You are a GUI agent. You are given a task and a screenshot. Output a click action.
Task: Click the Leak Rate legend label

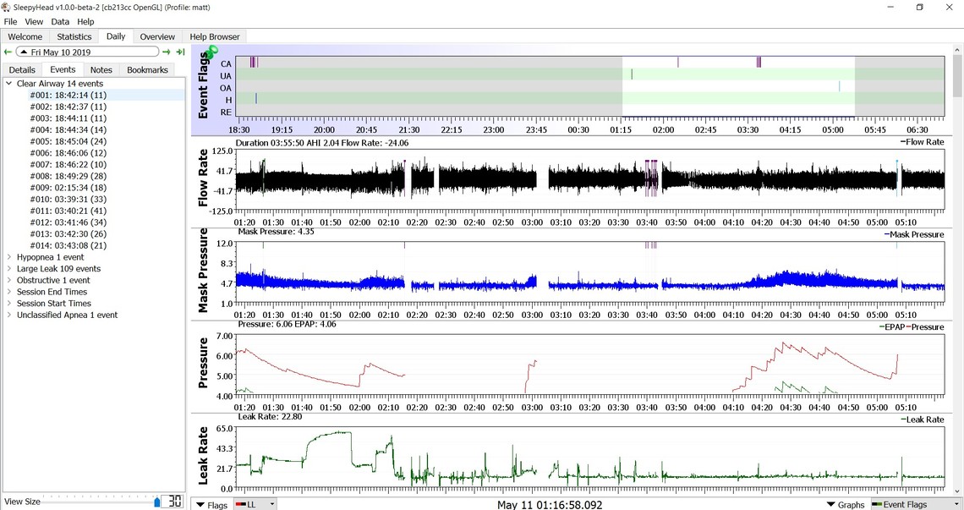click(923, 420)
